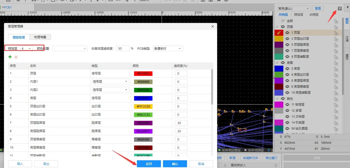The image size is (350, 168).
Task: Click the lock icon for 11 板框层
Action: (x=336, y=105)
